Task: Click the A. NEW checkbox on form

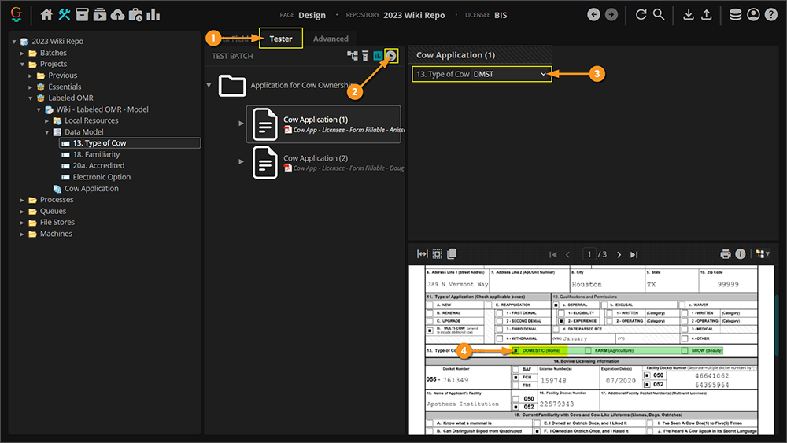Action: click(430, 305)
